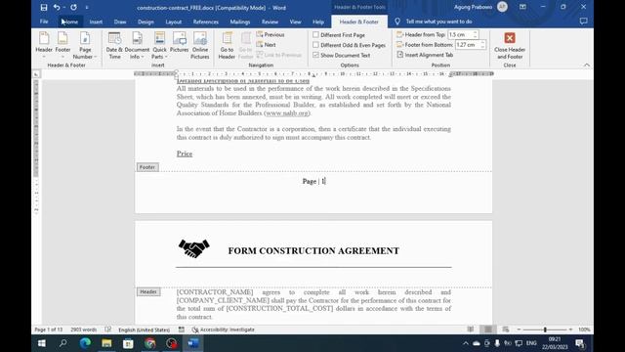Select the Header & Footer tab
Image resolution: width=625 pixels, height=352 pixels.
(x=358, y=22)
